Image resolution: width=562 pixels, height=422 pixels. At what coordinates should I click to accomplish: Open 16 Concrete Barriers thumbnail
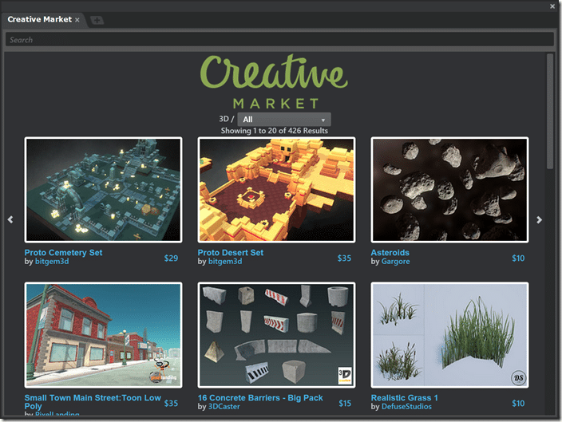tap(276, 335)
